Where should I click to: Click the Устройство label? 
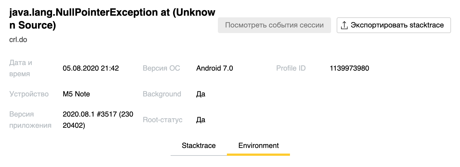click(29, 94)
